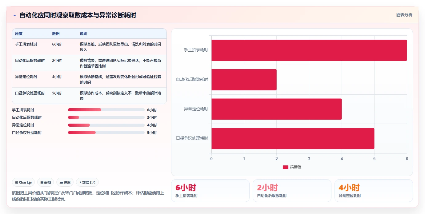Click the 4小时 cell in the table

tap(57, 77)
